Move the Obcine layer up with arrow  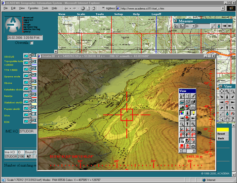30,81
